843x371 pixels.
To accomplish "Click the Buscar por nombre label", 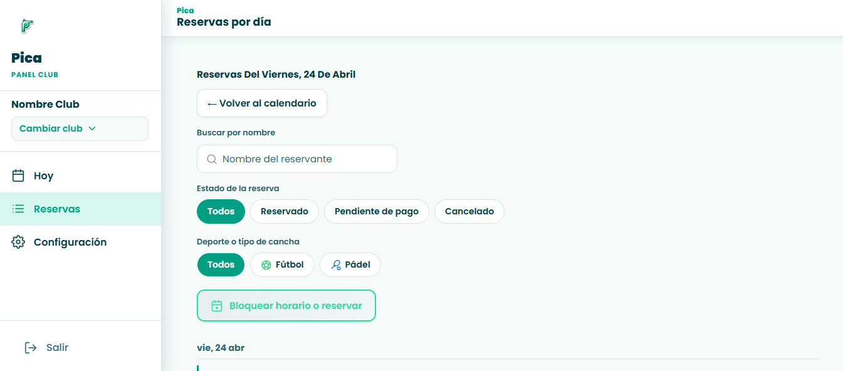I will (236, 133).
